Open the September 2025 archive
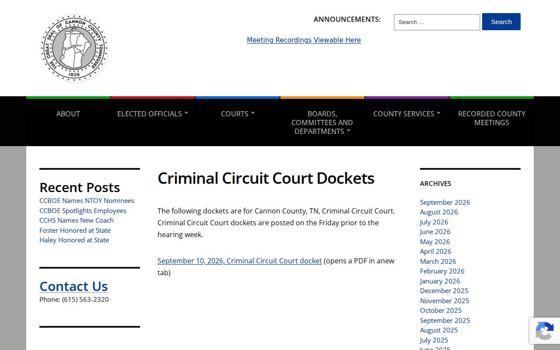This screenshot has height=350, width=560. tap(445, 320)
